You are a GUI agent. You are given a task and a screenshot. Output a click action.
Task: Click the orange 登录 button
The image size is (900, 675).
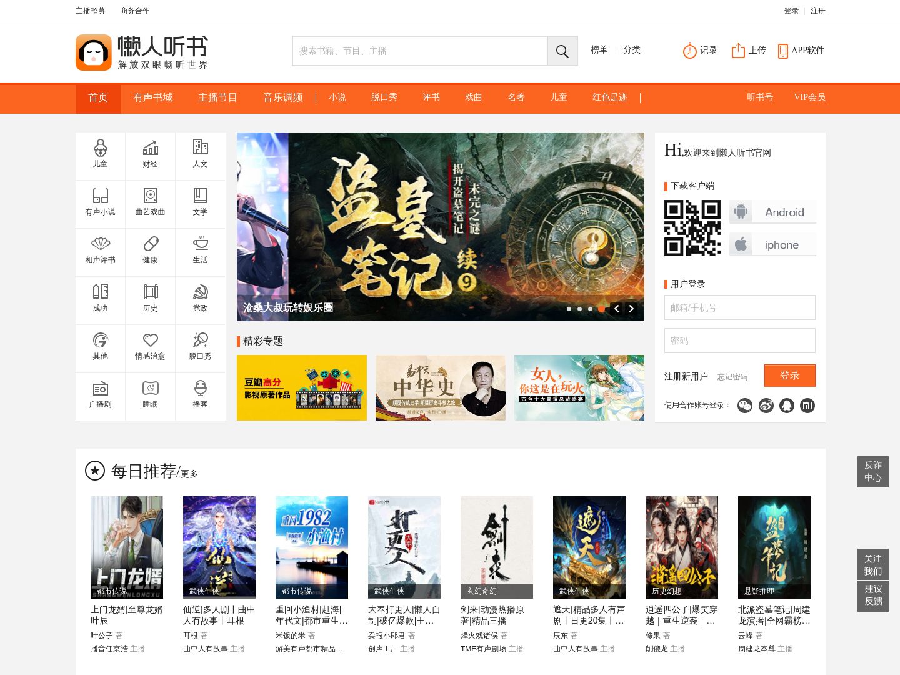[x=790, y=376]
